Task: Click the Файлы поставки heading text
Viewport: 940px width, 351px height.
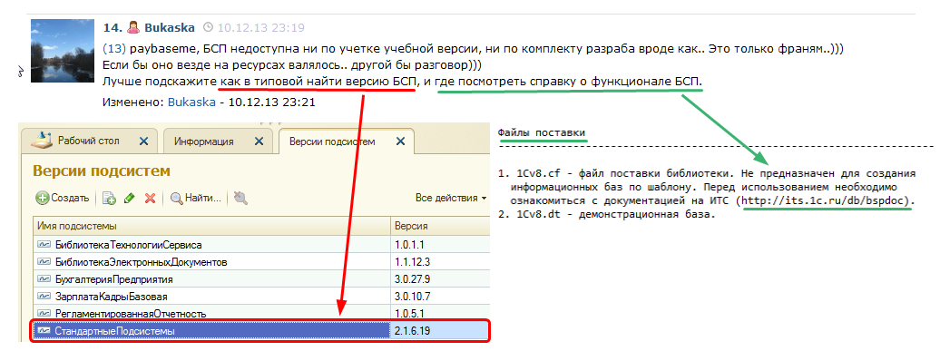Action: 542,132
